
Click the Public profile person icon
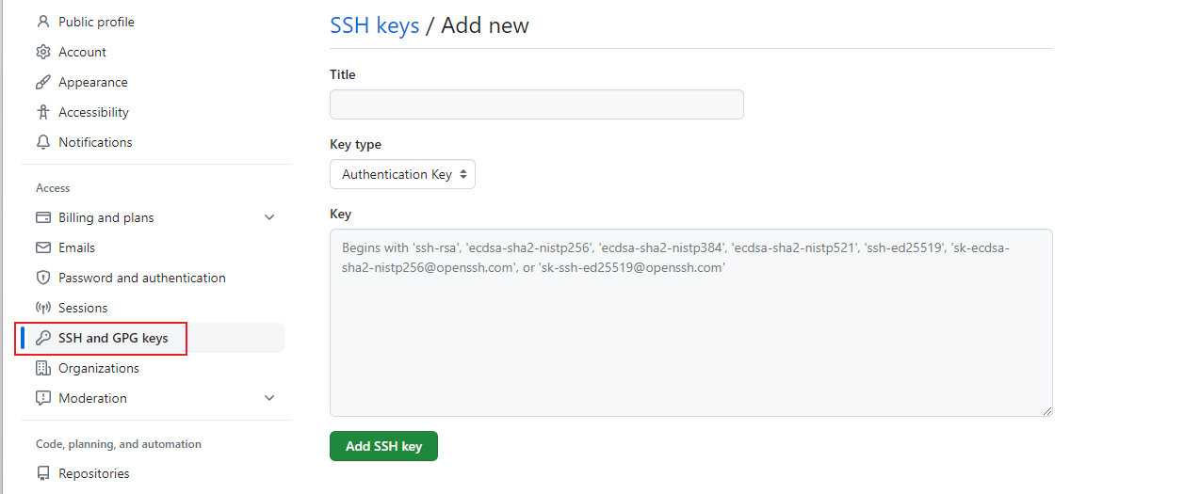pyautogui.click(x=42, y=22)
